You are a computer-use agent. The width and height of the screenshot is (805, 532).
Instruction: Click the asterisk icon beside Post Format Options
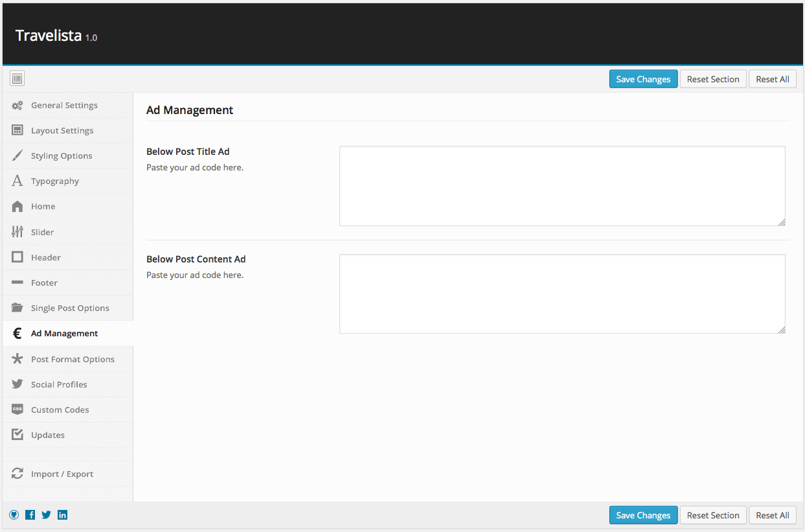pos(17,359)
